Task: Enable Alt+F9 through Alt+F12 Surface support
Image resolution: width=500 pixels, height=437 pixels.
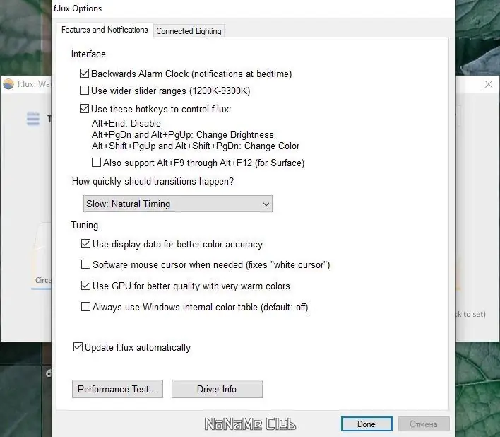Action: pos(96,163)
